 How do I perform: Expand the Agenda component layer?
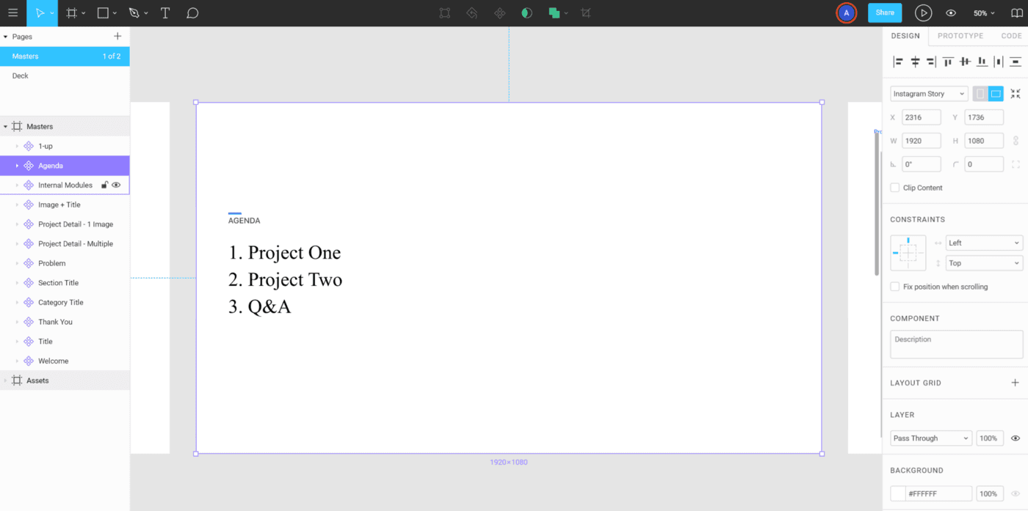[17, 166]
